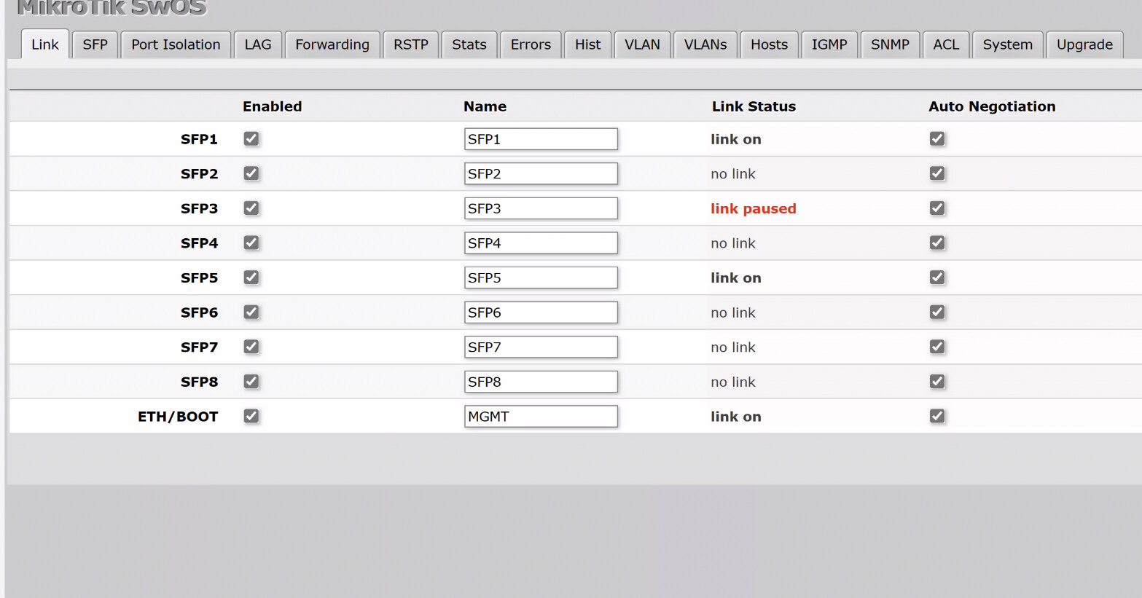
Task: Open the Link tab
Action: [x=45, y=44]
